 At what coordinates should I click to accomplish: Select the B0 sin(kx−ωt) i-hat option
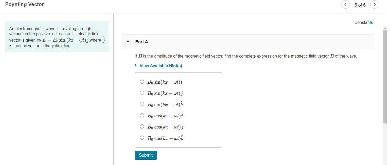click(142, 82)
